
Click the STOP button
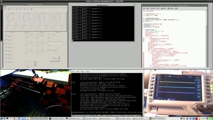point(55,59)
